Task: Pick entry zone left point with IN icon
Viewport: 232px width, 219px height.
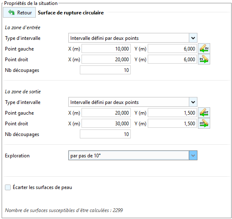Action: click(x=204, y=48)
